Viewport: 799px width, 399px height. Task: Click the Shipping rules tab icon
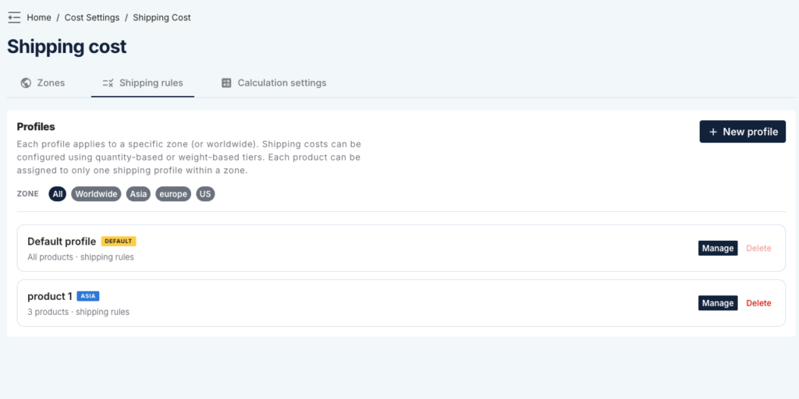(108, 83)
